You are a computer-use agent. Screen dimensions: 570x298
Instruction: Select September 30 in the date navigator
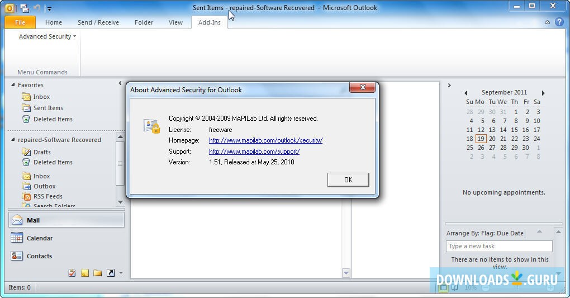click(525, 148)
